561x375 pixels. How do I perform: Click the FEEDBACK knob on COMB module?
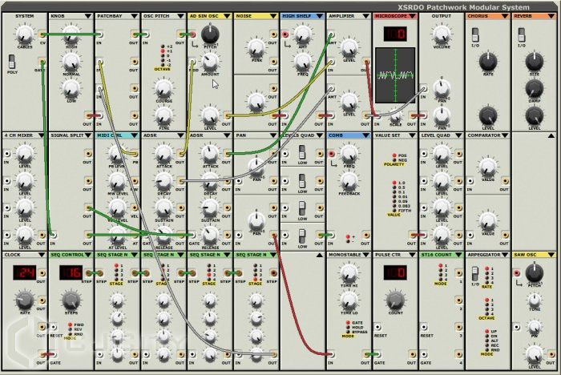349,181
